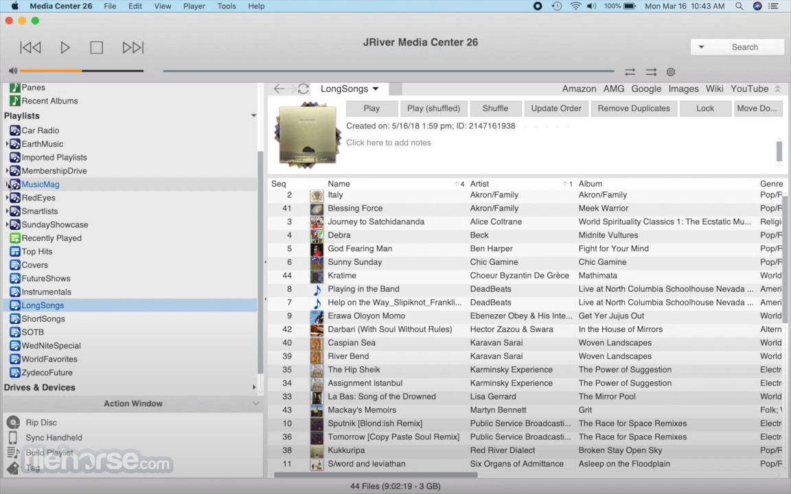
Task: Click the Rip Disc icon
Action: [13, 423]
